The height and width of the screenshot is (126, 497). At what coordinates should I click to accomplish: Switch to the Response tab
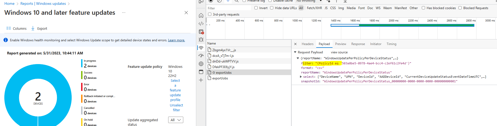(358, 44)
